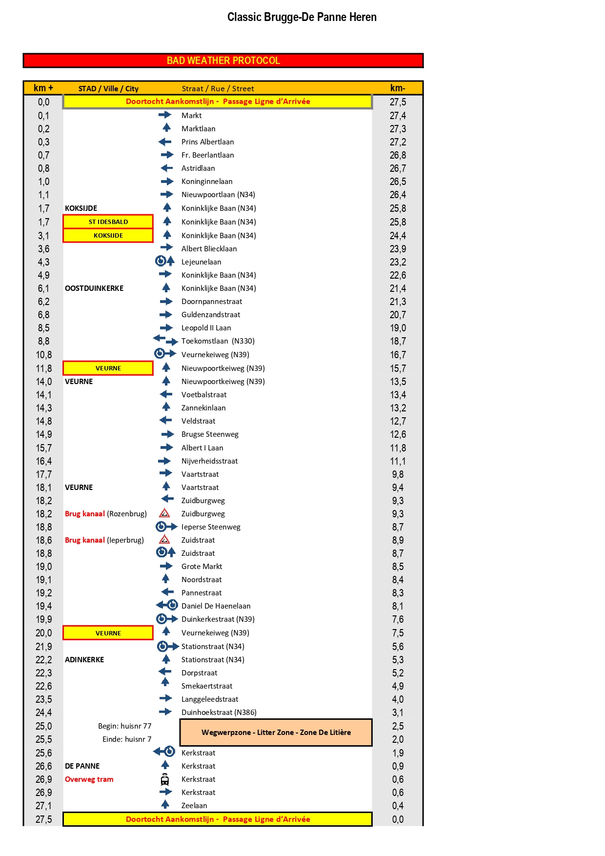The width and height of the screenshot is (605, 856).
Task: Select the right arrow next to Albert Bliecklaan
Action: click(x=167, y=247)
